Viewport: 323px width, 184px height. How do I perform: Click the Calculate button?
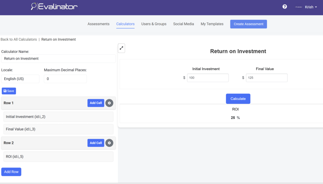click(238, 99)
